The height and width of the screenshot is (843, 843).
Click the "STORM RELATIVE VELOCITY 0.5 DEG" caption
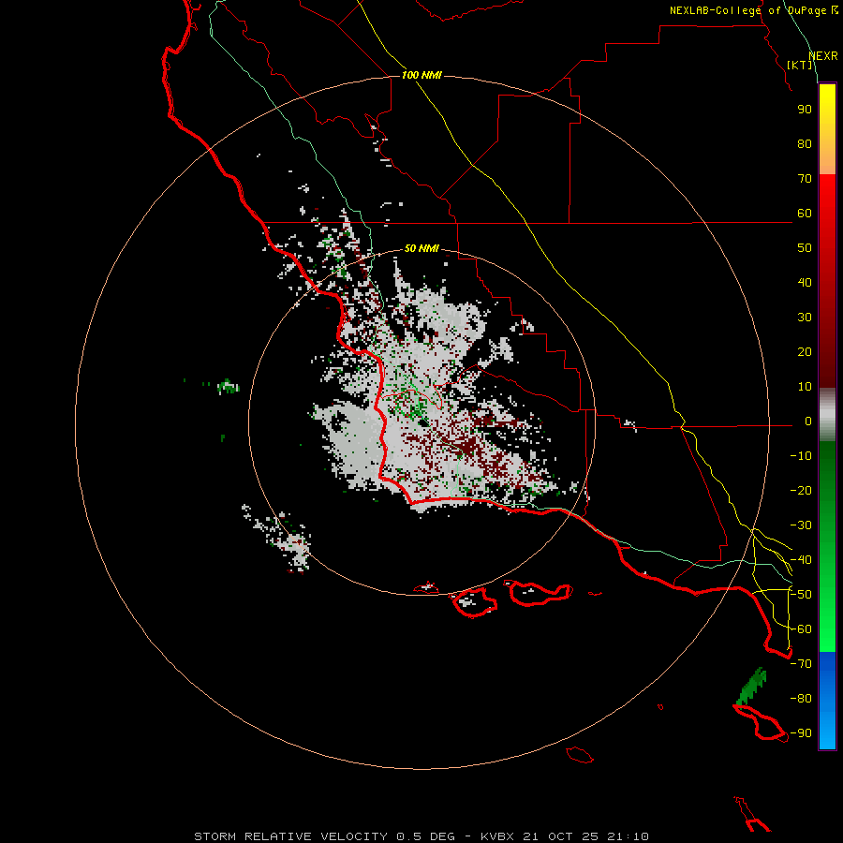[x=324, y=836]
